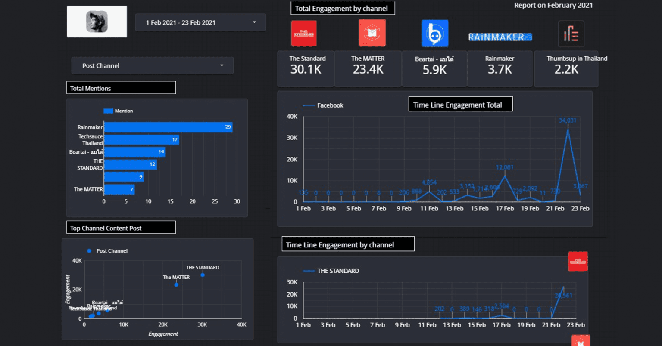Click the RAINMAKER logo
Image resolution: width=662 pixels, height=346 pixels.
pyautogui.click(x=500, y=37)
